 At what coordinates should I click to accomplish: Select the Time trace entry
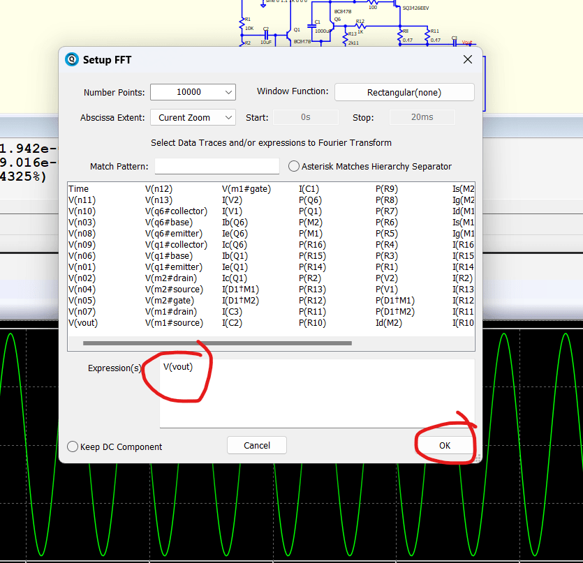(x=78, y=189)
